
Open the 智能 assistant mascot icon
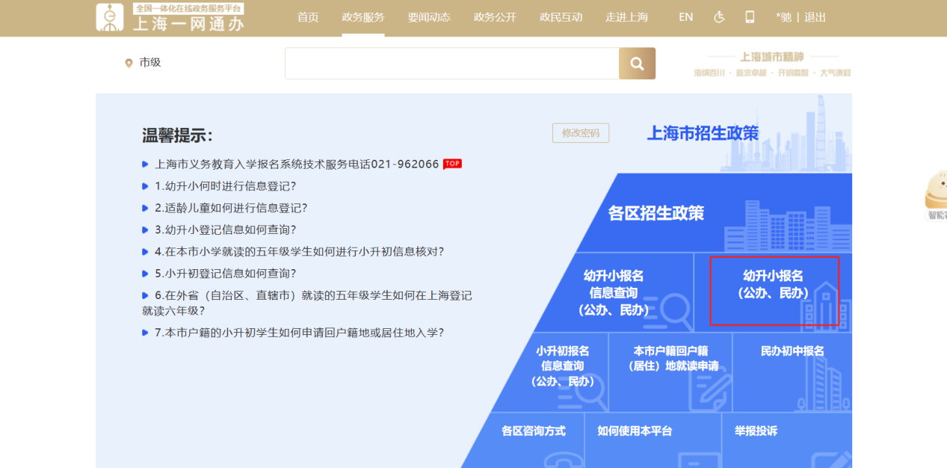pos(936,196)
